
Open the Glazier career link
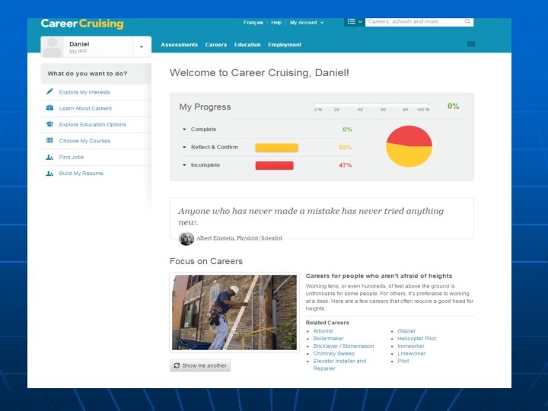[x=406, y=330]
